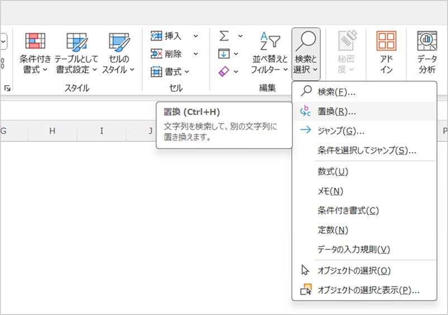Click the Format cells (書式) icon
The width and height of the screenshot is (448, 315).
click(x=156, y=71)
